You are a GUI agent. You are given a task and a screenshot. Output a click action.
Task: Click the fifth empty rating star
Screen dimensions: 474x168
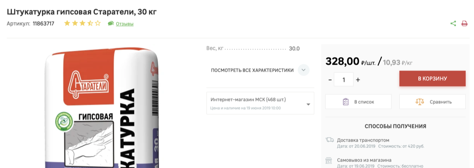[x=98, y=23]
